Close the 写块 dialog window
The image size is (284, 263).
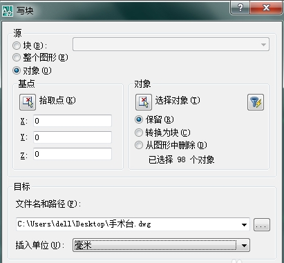pos(266,8)
